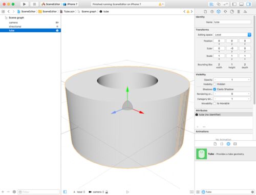Click the Name field containing tube
Image resolution: width=256 pixels, height=195 pixels.
click(232, 22)
